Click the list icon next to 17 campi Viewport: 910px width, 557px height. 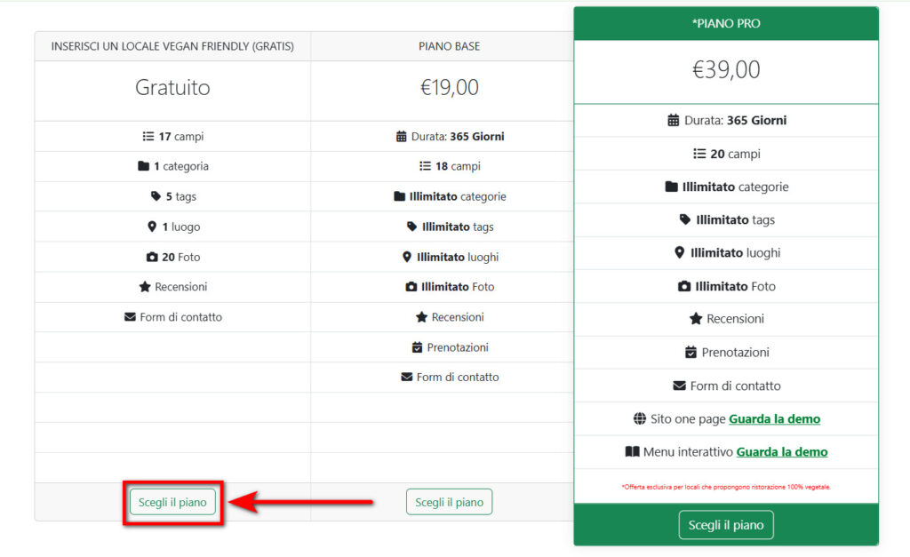[x=148, y=137]
